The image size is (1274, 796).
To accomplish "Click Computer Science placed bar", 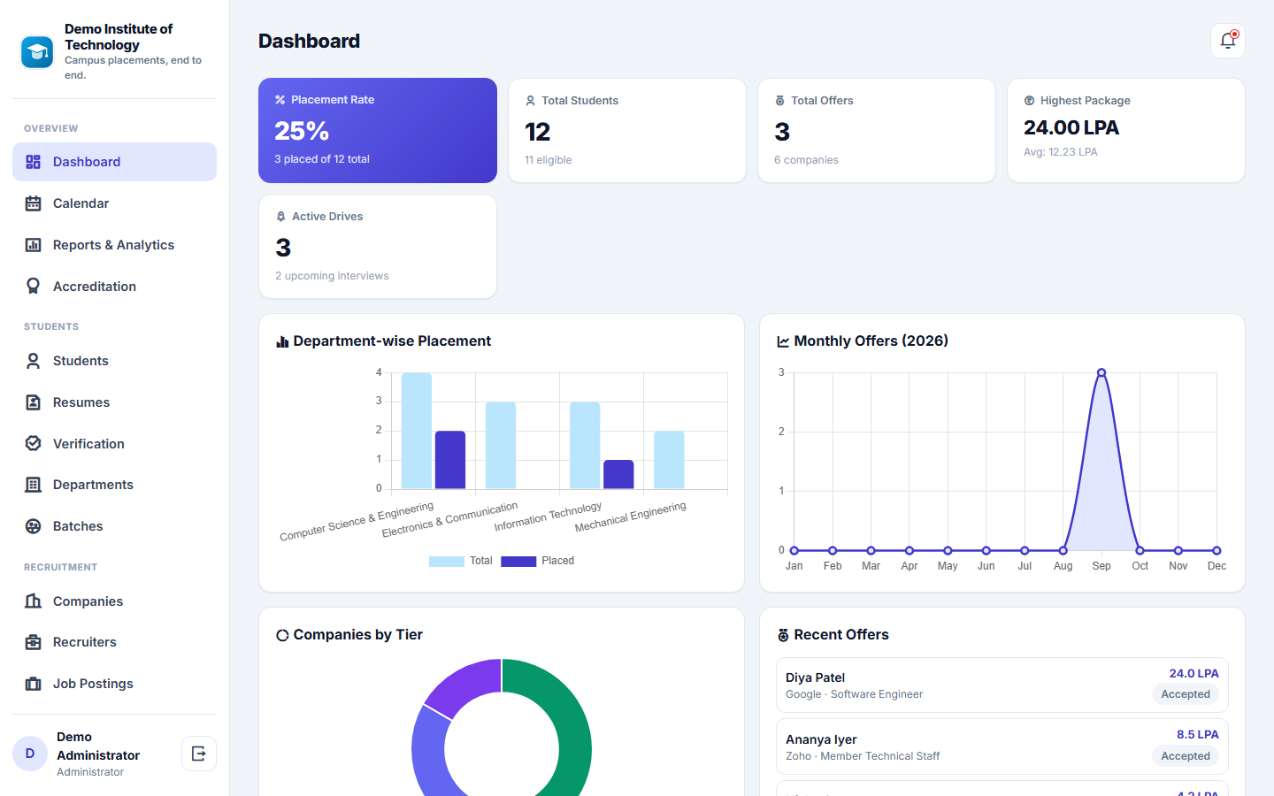I will [450, 460].
